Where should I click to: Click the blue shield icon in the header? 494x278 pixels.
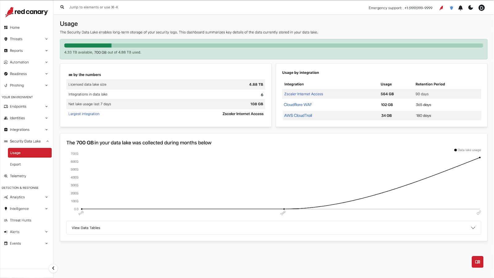tap(451, 8)
